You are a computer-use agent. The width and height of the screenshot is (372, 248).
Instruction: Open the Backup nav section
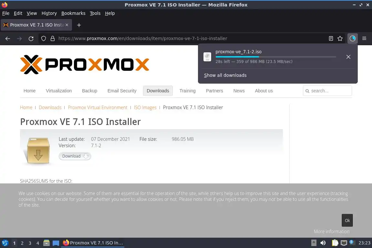pyautogui.click(x=89, y=91)
